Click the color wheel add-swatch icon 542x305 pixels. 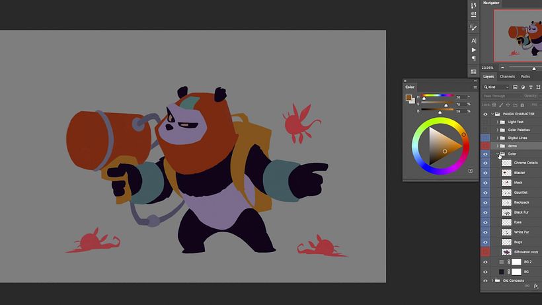471,171
